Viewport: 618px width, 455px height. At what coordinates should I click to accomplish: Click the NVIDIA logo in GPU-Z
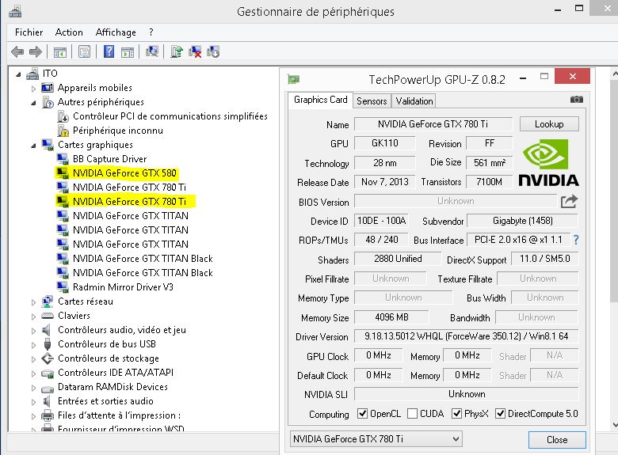point(548,162)
